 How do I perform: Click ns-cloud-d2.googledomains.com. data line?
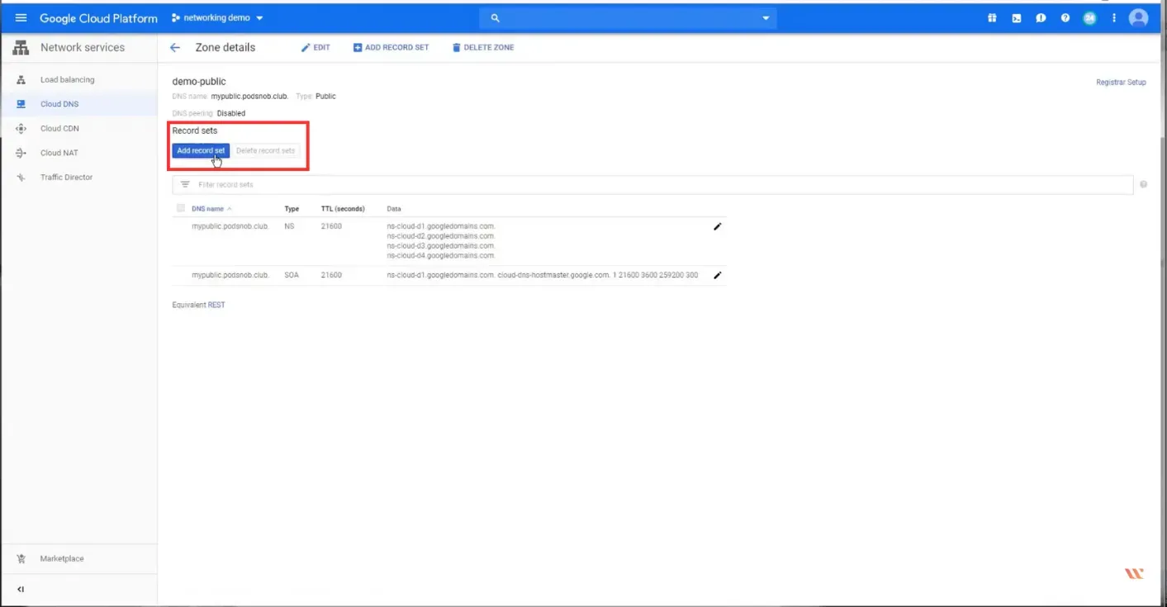[x=441, y=236]
